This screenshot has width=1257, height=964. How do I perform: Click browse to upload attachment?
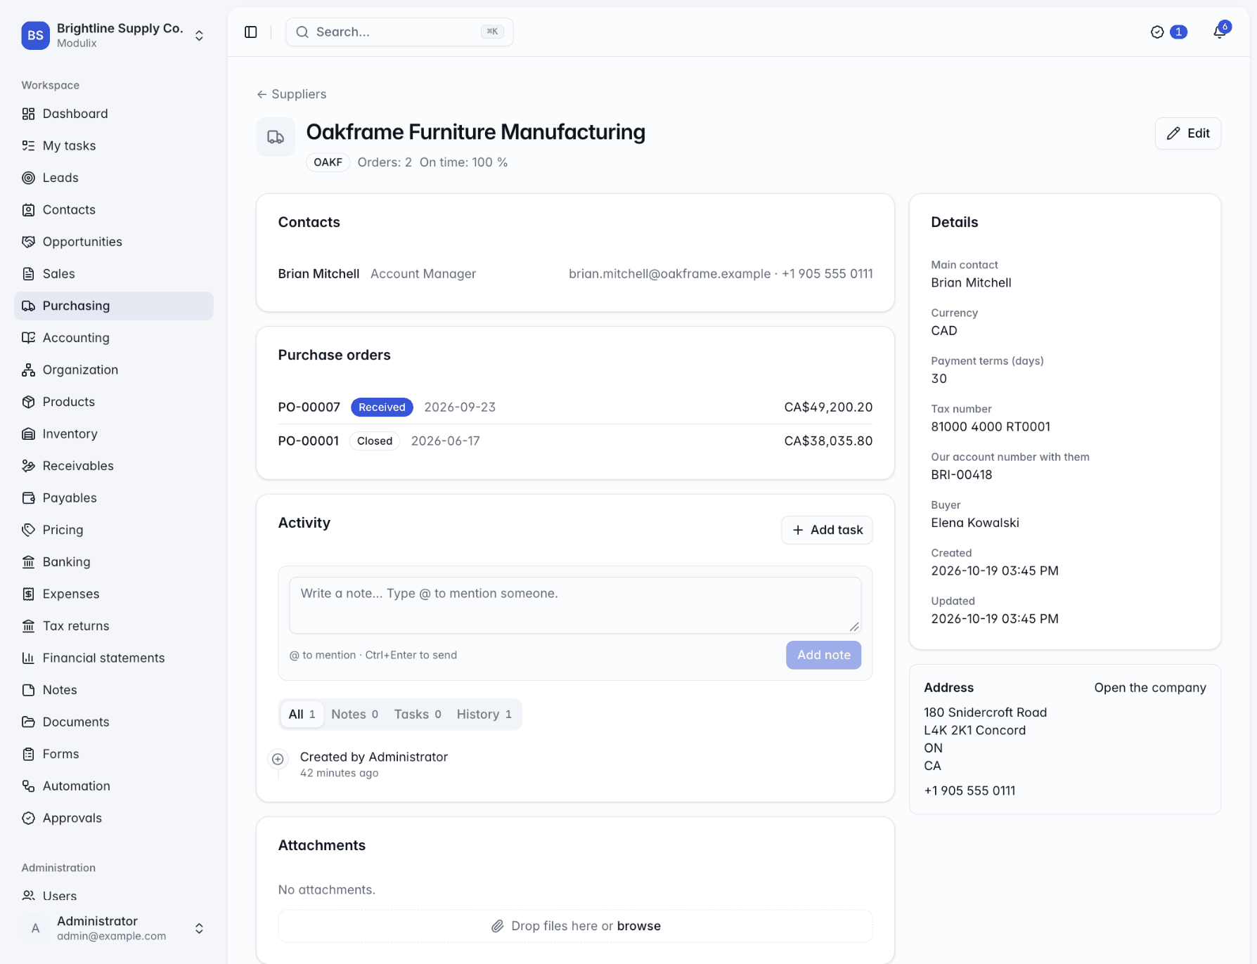(638, 926)
